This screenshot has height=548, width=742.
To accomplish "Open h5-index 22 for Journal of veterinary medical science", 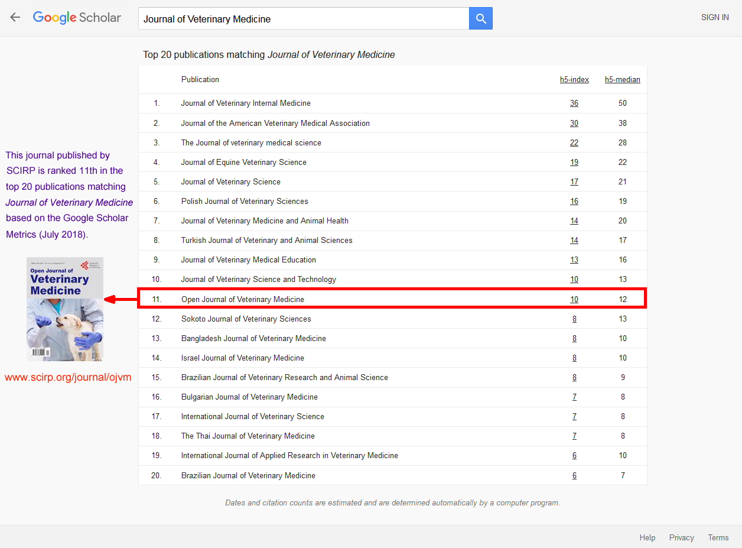I will pos(574,143).
